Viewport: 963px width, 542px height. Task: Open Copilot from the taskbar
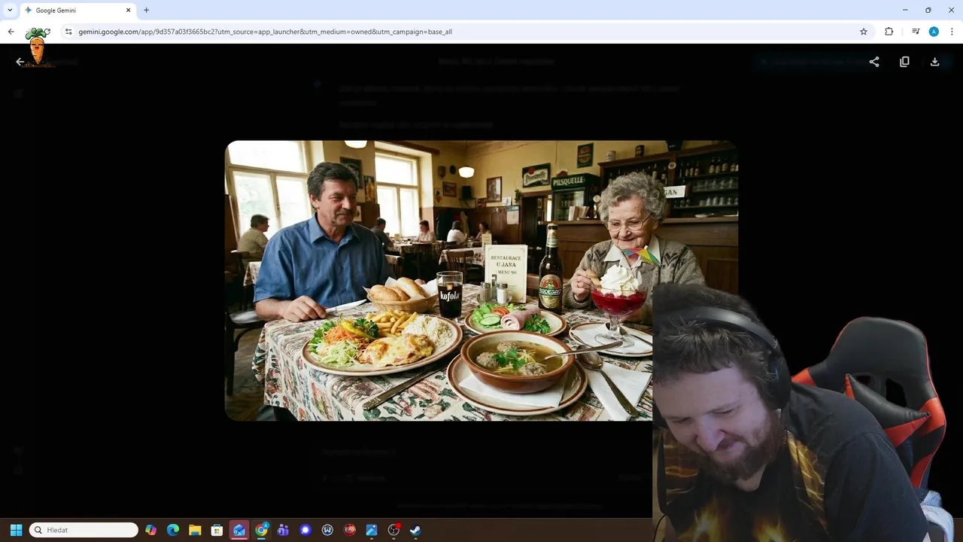(151, 530)
